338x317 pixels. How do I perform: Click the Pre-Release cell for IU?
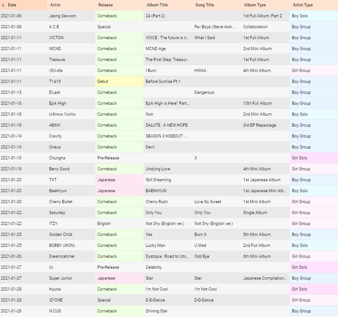point(119,267)
